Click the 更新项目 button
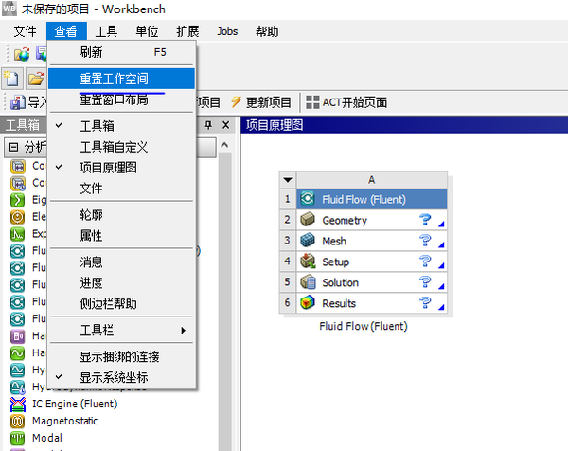568x451 pixels. point(261,102)
